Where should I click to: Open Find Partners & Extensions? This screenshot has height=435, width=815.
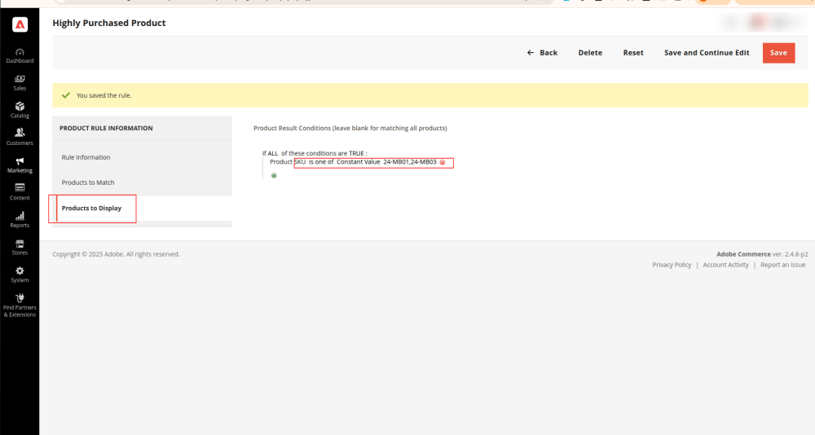click(20, 305)
